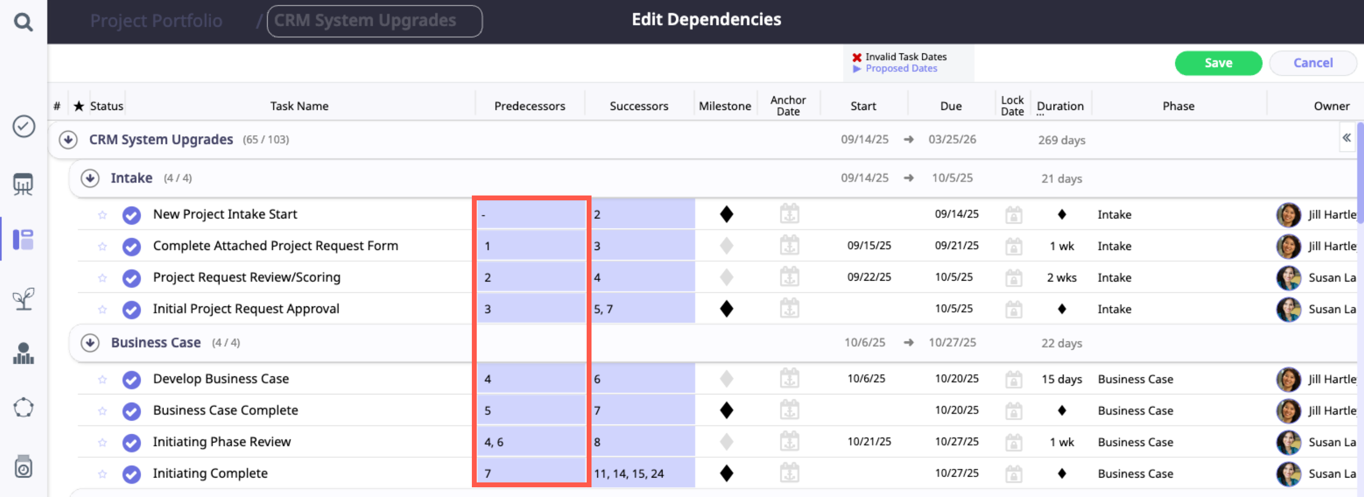The width and height of the screenshot is (1364, 497).
Task: Toggle milestone diamond for Initiating Phase Review
Action: (726, 442)
